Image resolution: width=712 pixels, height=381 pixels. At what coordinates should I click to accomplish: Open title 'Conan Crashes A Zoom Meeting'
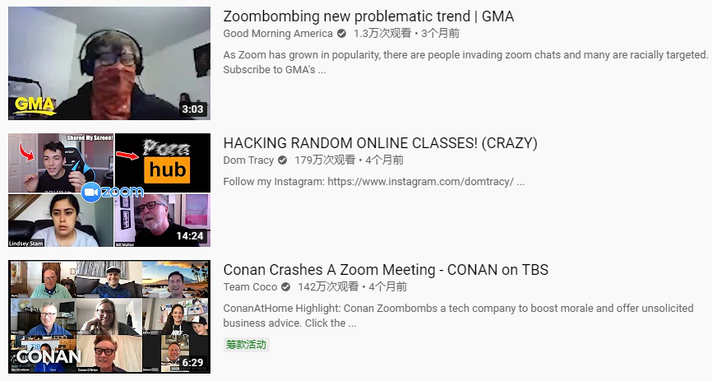coord(329,270)
